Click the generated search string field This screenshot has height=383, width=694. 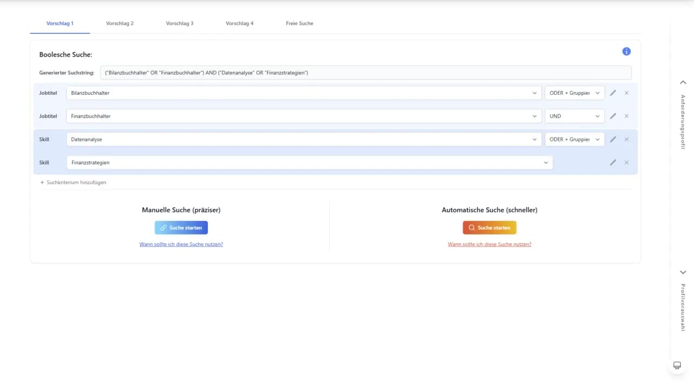366,73
